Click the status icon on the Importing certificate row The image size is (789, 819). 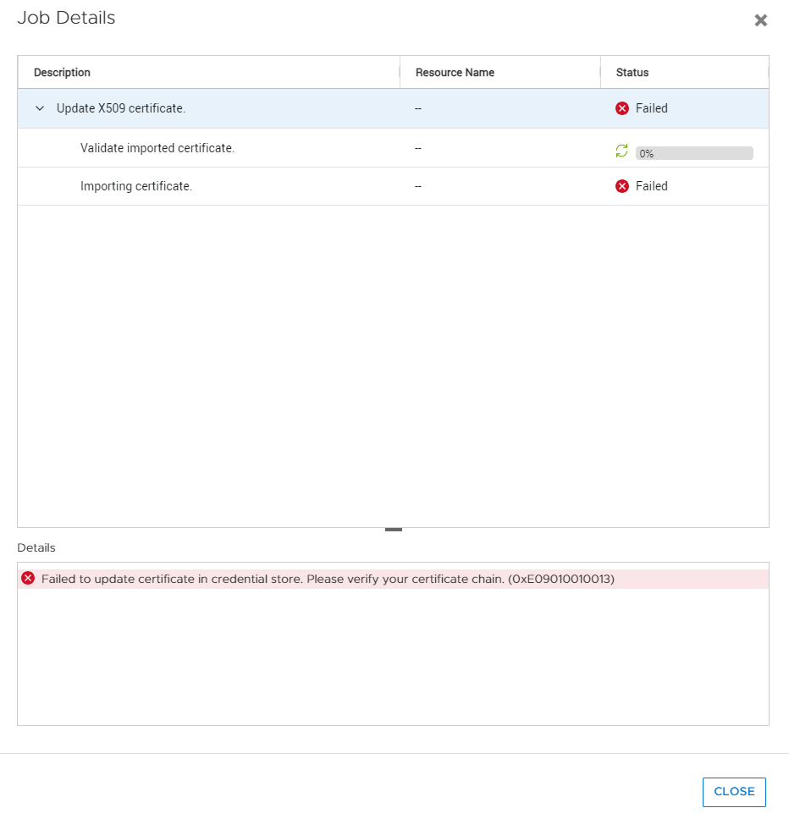[622, 186]
